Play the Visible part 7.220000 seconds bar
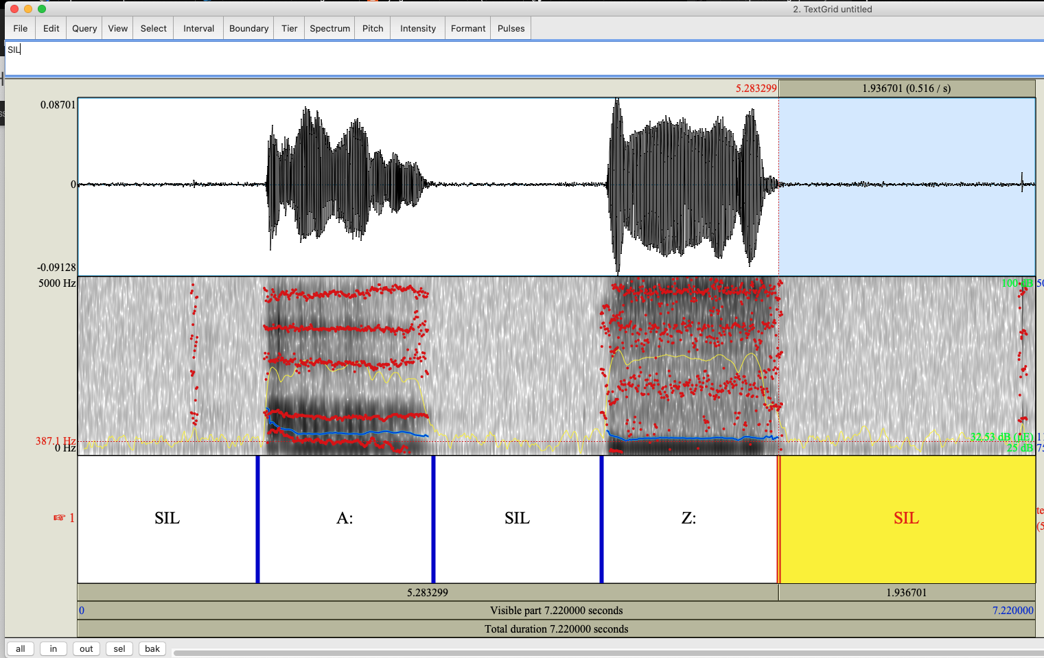The width and height of the screenshot is (1044, 658). [557, 611]
